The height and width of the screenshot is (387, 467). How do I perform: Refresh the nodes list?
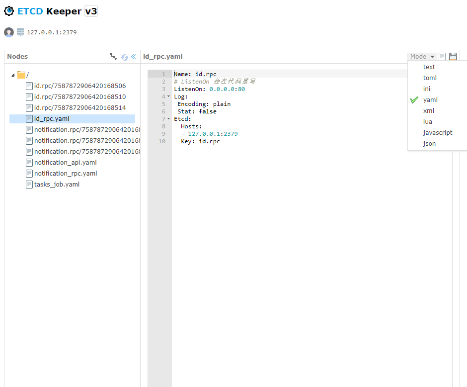125,57
